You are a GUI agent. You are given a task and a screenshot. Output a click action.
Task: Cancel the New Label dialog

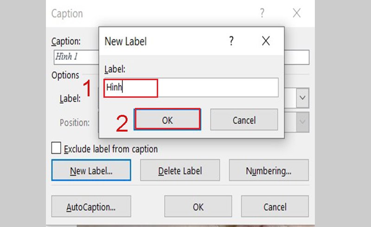click(244, 120)
